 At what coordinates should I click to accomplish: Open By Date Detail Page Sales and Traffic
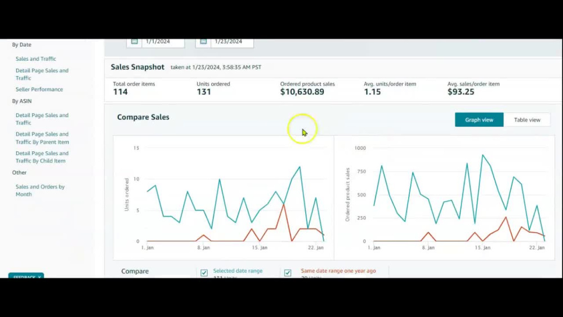tap(42, 74)
